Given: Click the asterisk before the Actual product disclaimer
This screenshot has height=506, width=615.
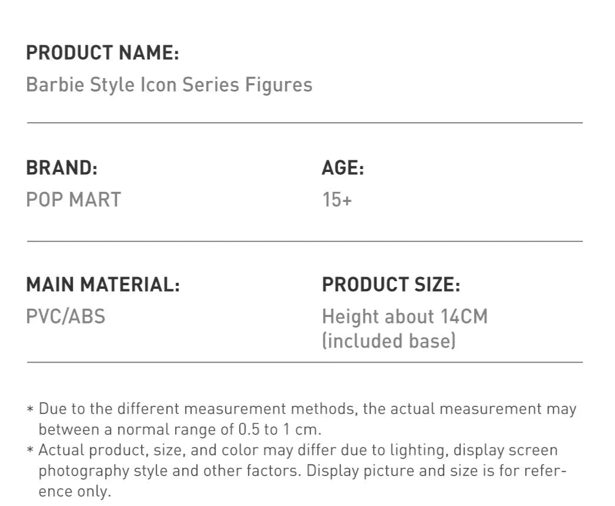Looking at the screenshot, I should coord(31,451).
